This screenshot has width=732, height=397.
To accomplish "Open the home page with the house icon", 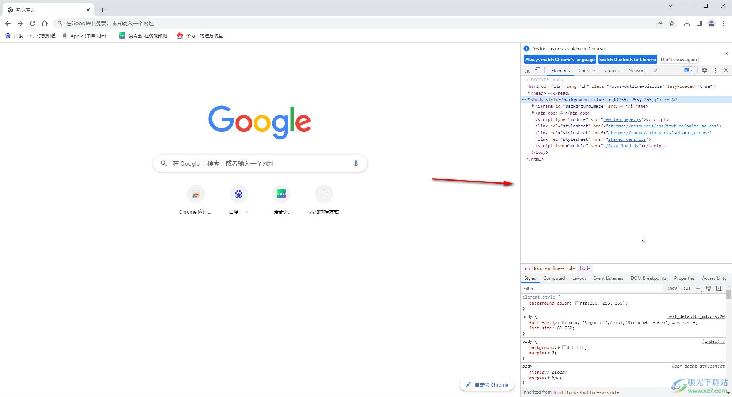I will (x=45, y=23).
